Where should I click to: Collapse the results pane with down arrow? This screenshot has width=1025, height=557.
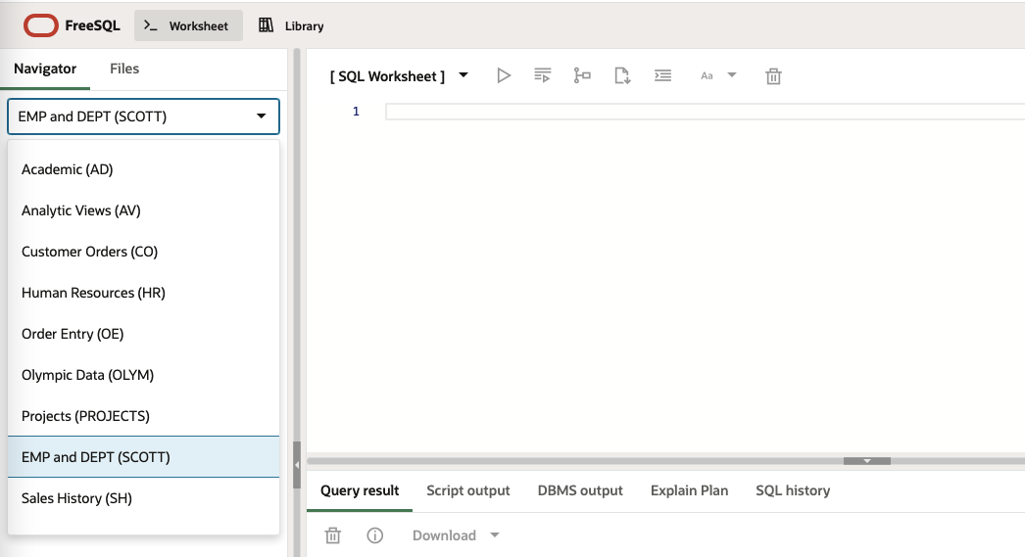coord(866,461)
